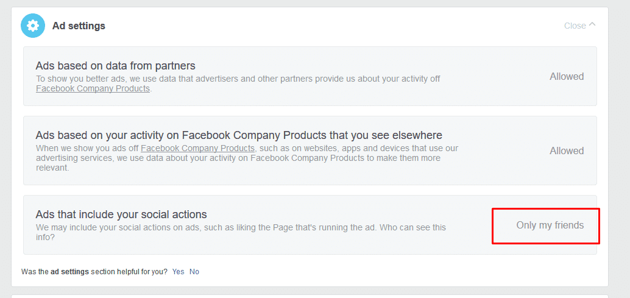Click the chevron arrow beside Close

[593, 25]
